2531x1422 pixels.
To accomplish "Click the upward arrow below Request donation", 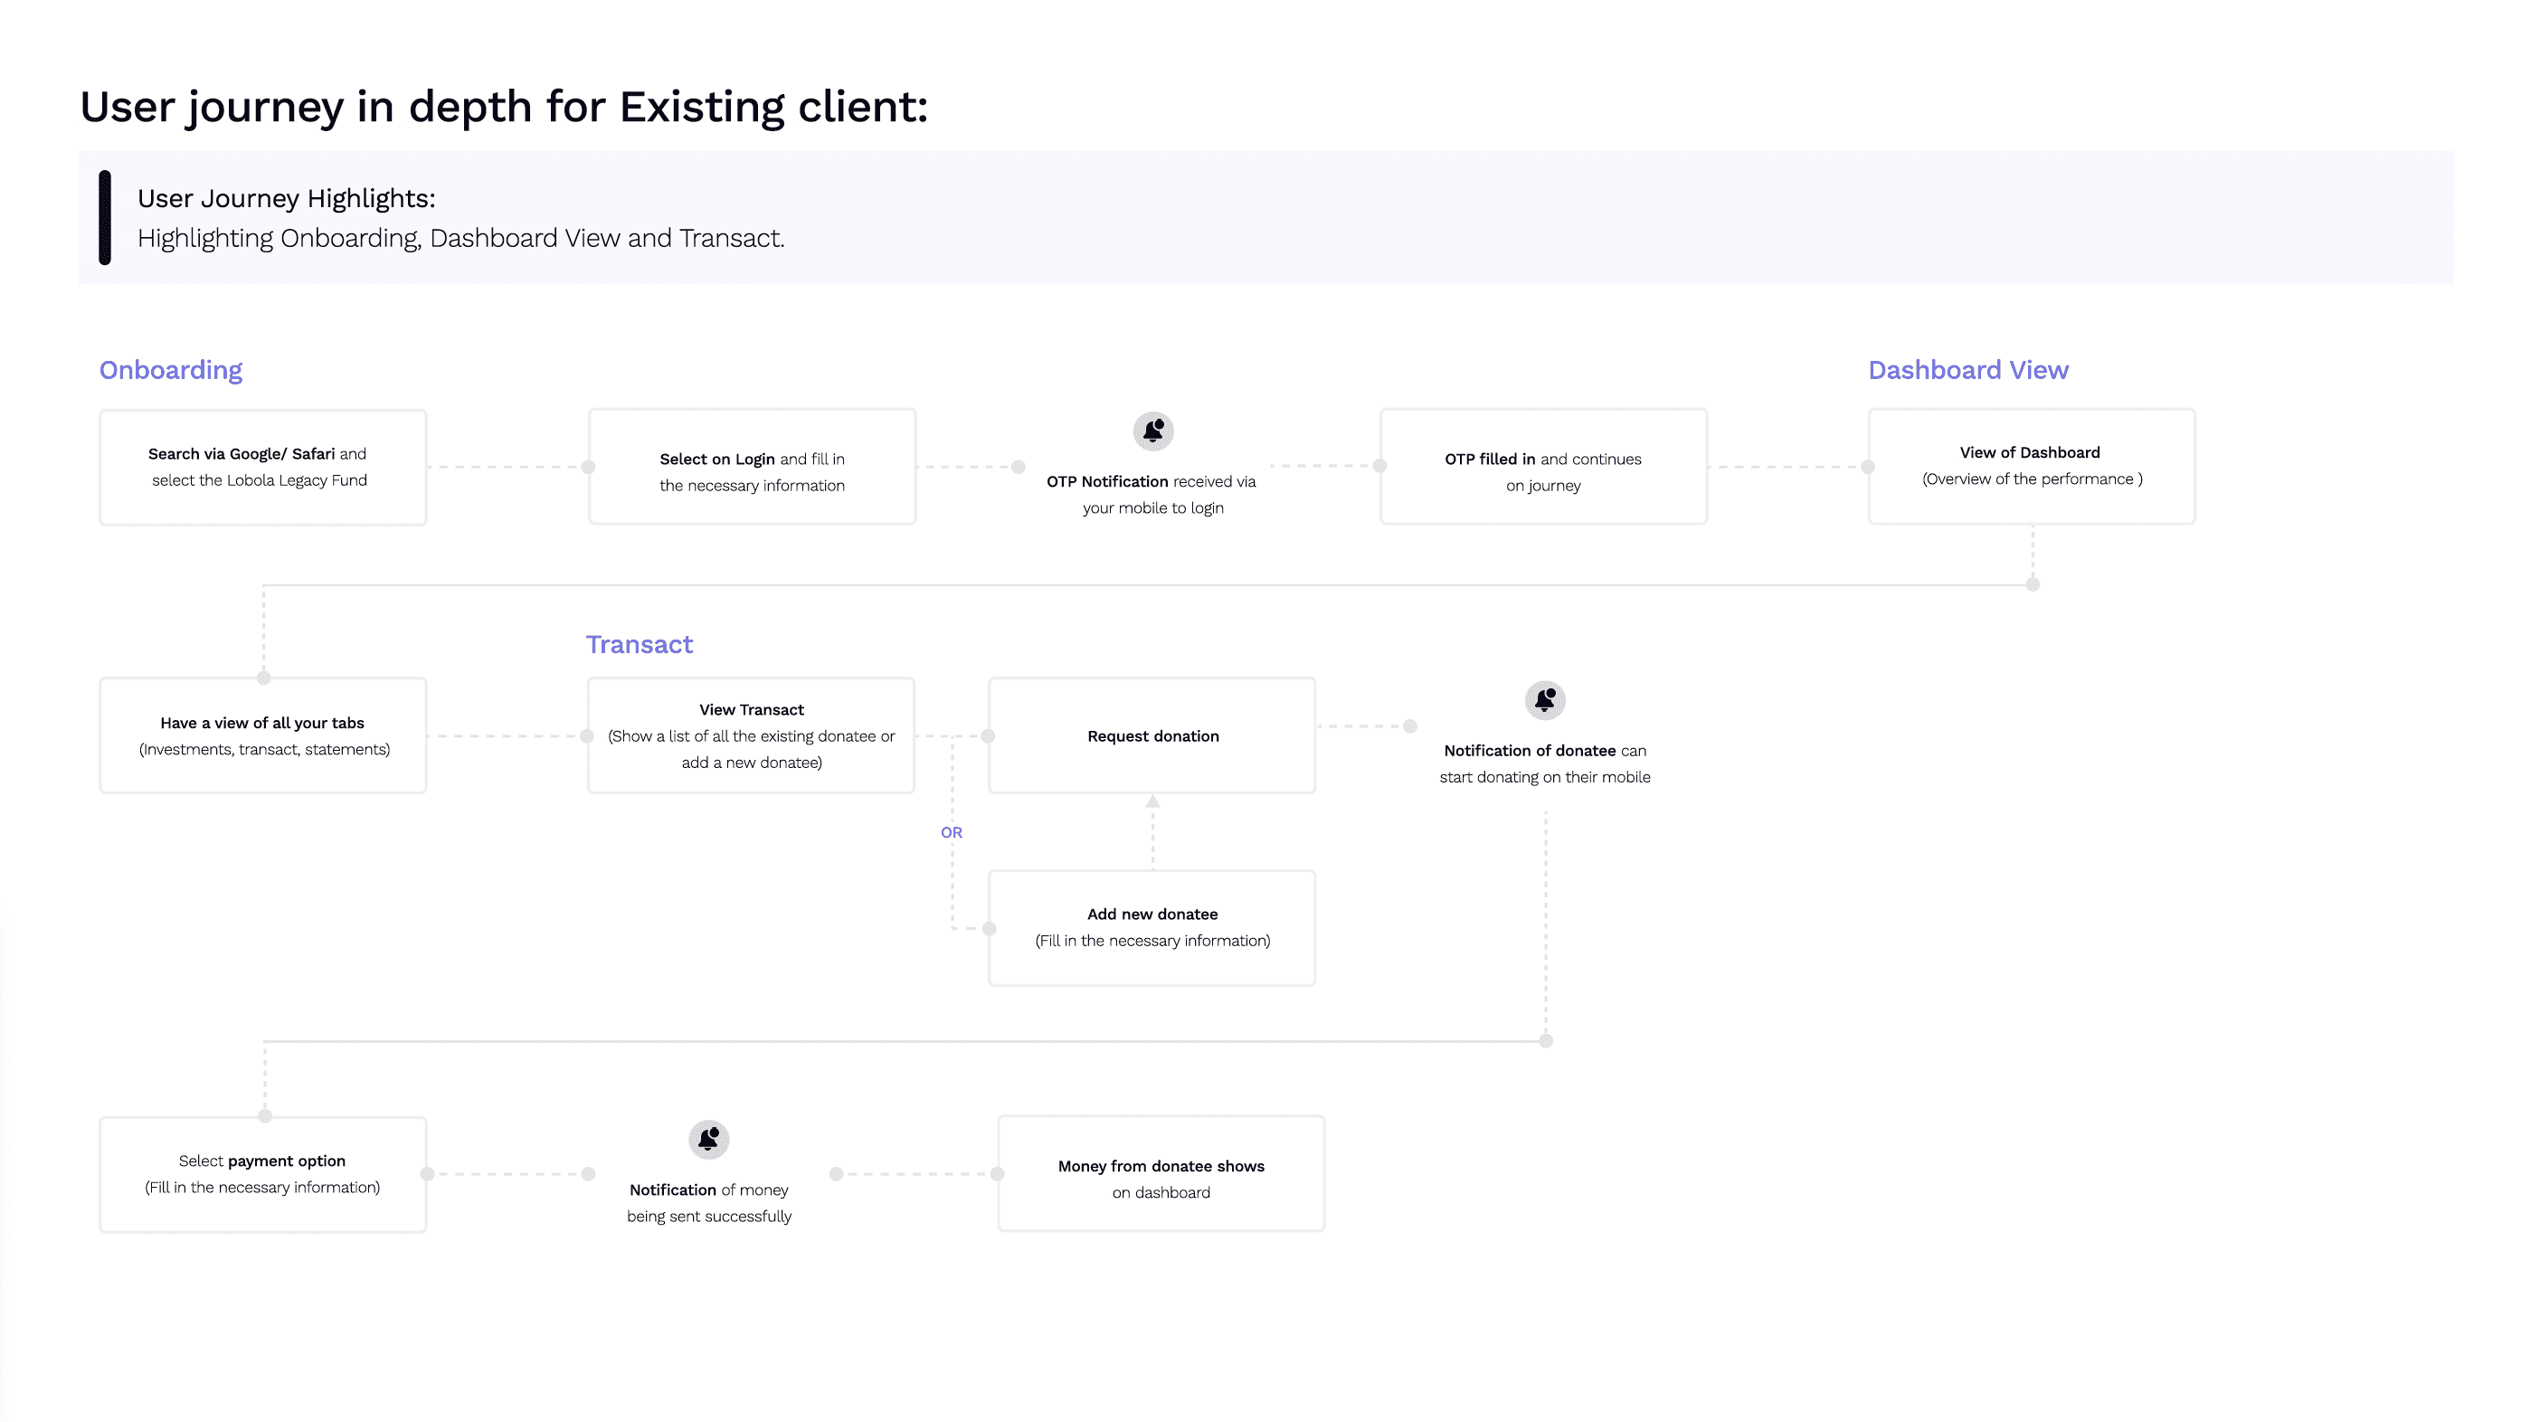I will pos(1152,801).
